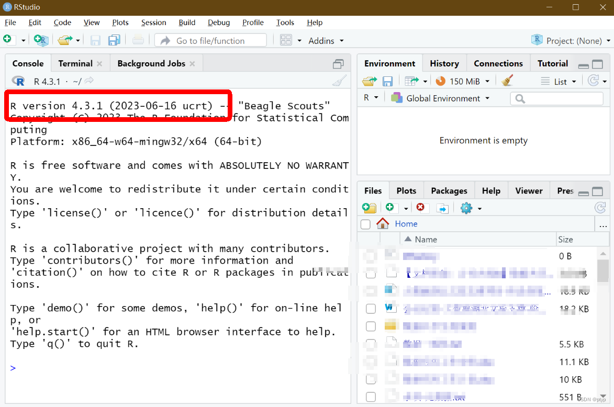This screenshot has width=614, height=407.
Task: Open the Addins dropdown
Action: (x=326, y=41)
